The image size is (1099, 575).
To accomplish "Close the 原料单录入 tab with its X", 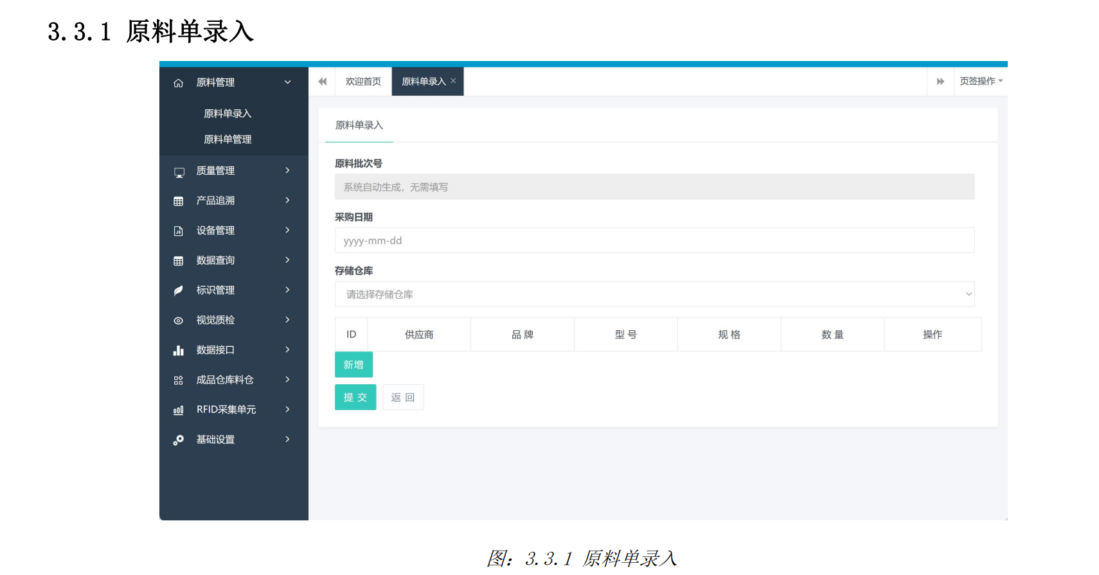I will (453, 81).
